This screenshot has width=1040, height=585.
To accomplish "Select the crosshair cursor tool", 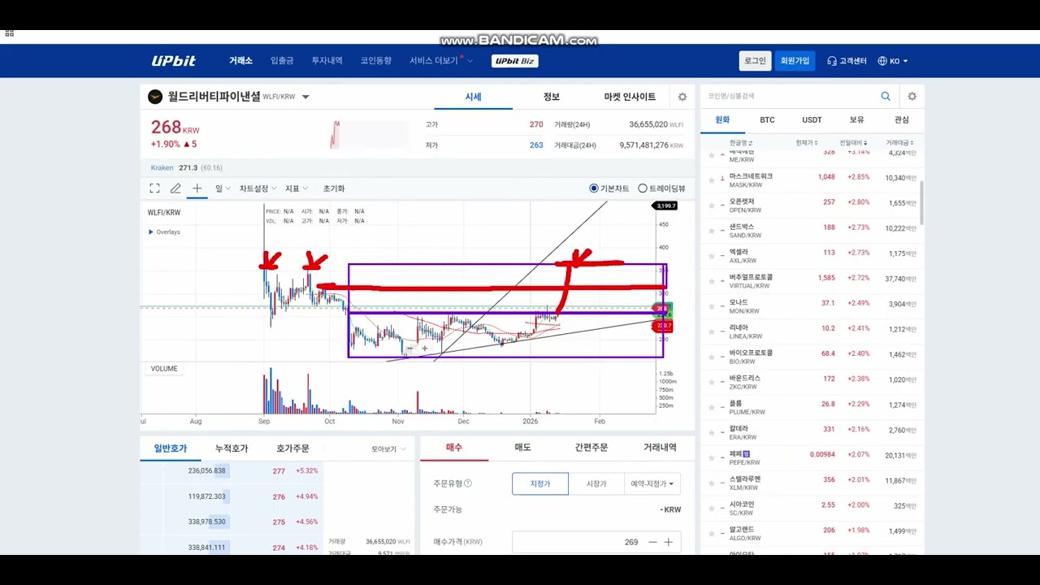I will tap(197, 188).
